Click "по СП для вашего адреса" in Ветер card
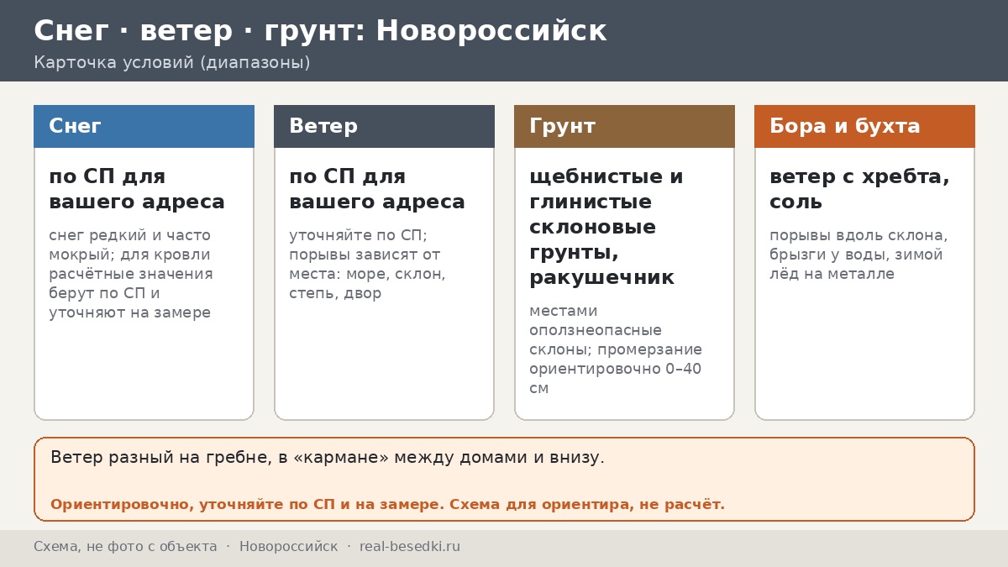1008x567 pixels. (x=377, y=189)
